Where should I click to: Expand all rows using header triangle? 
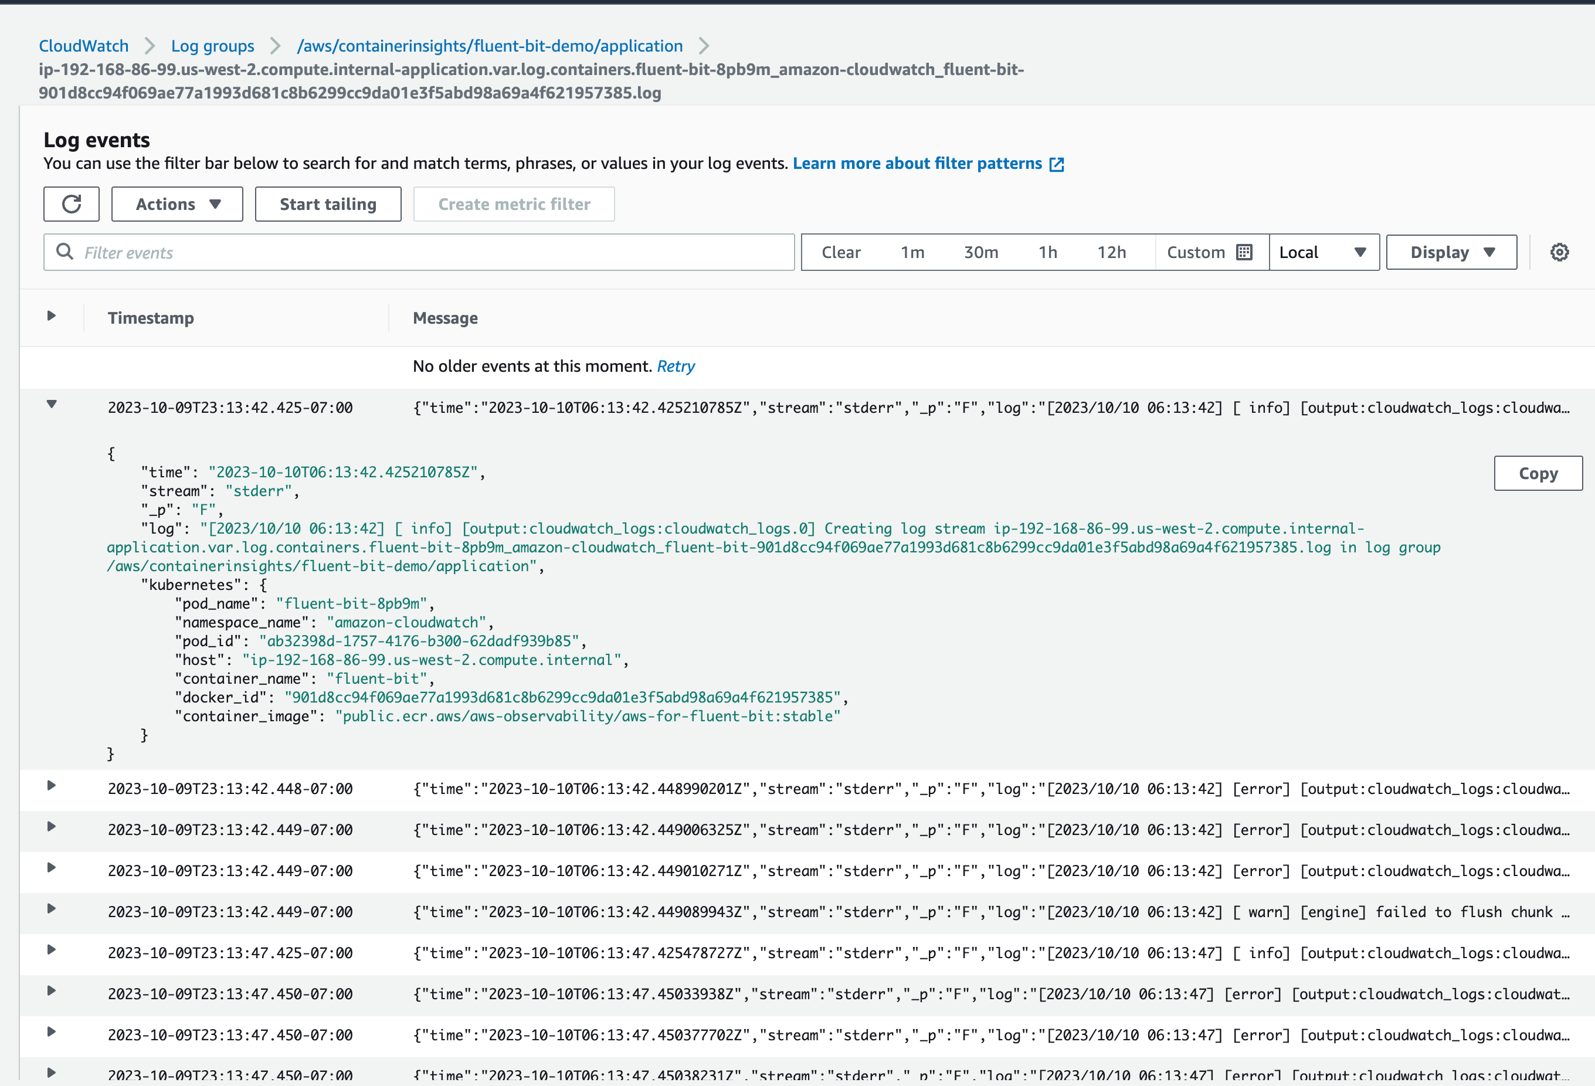(x=52, y=316)
